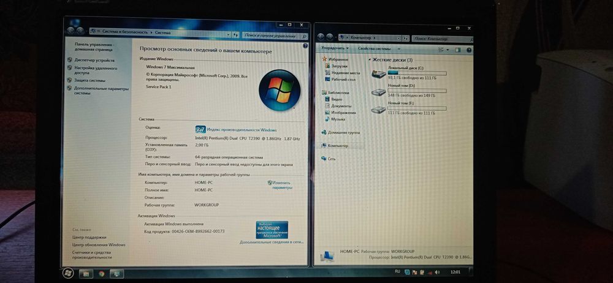The height and width of the screenshot is (283, 613).
Task: Click help icon in System window
Action: point(305,46)
